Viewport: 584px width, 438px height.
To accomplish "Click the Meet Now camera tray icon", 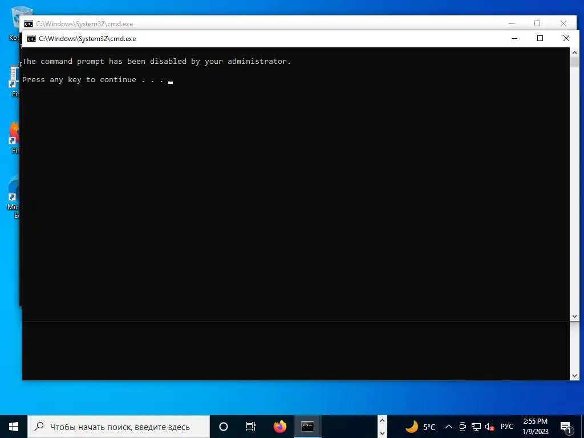I will click(x=463, y=427).
